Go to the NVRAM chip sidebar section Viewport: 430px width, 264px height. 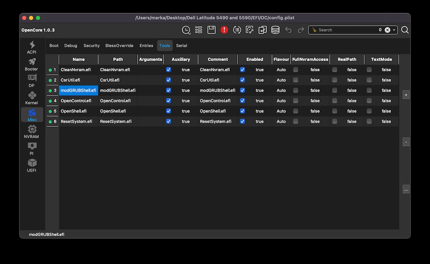[31, 132]
